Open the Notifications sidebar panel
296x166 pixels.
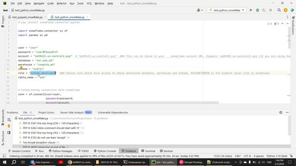tap(293, 25)
